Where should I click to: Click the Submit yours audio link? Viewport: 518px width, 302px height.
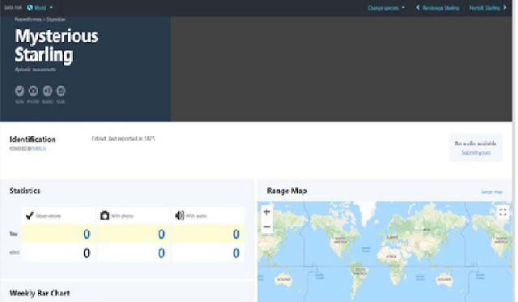pos(476,153)
